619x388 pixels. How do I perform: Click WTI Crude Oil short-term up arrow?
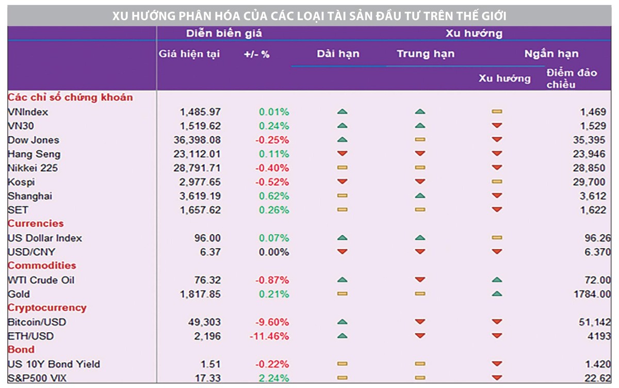click(497, 280)
